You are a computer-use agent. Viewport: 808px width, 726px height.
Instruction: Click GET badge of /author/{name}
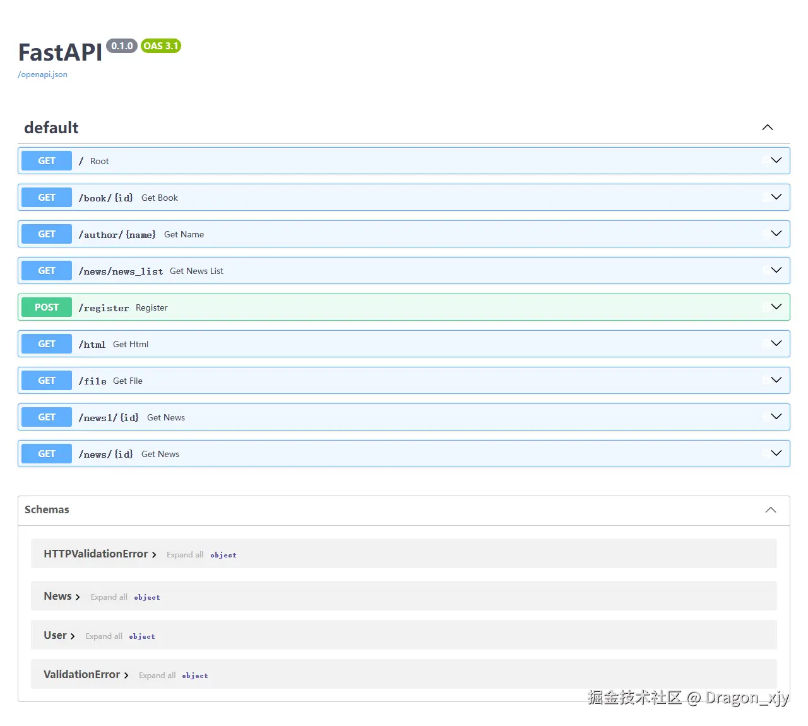pyautogui.click(x=47, y=234)
